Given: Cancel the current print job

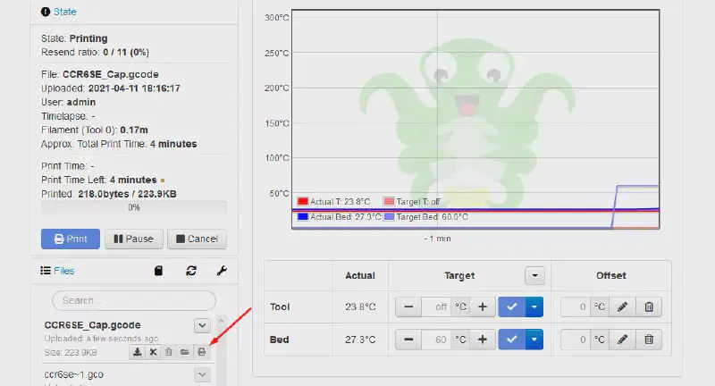Looking at the screenshot, I should (197, 239).
